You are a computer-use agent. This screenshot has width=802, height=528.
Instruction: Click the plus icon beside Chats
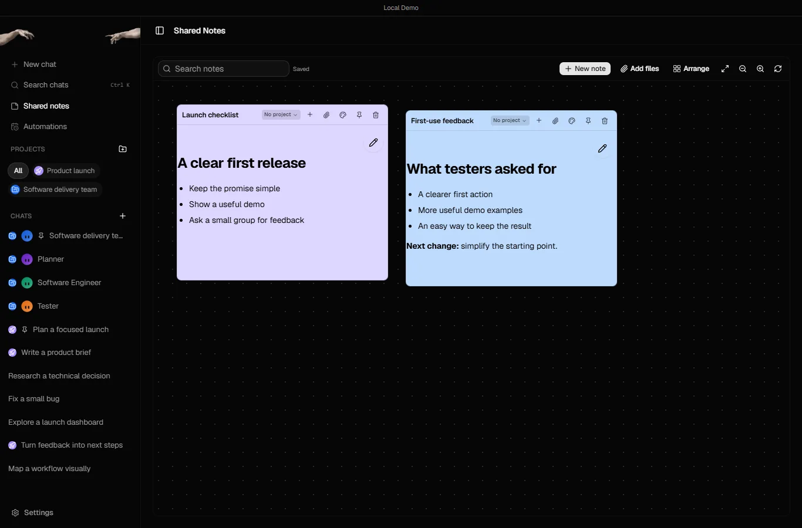[123, 216]
